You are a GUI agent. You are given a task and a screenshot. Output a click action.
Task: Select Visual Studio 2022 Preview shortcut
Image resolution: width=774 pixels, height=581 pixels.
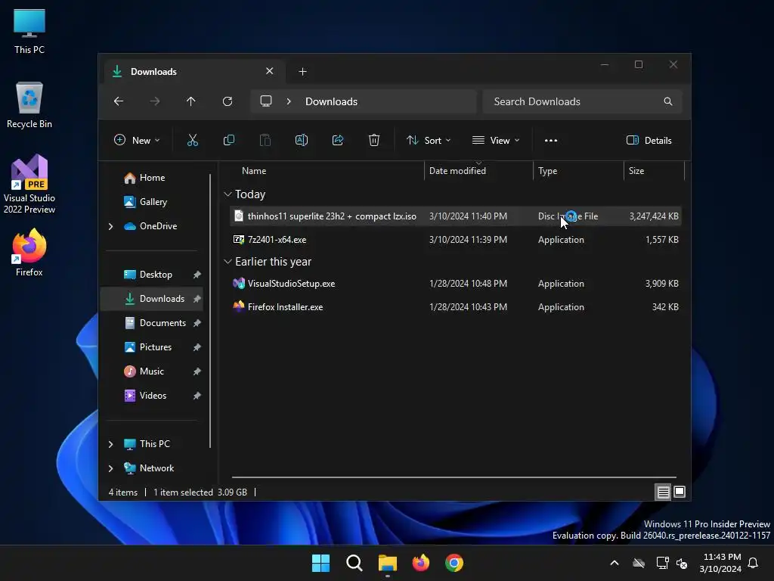(29, 184)
